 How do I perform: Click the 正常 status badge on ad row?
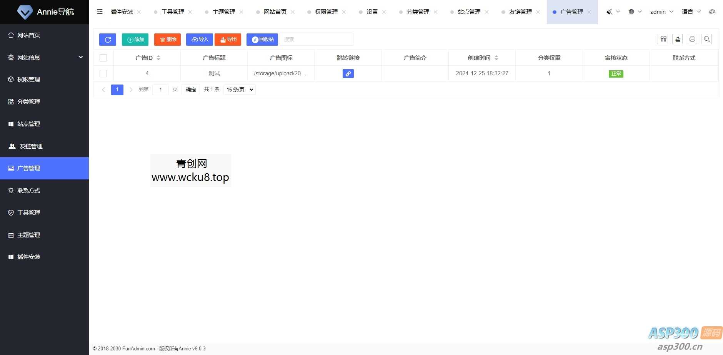point(616,73)
